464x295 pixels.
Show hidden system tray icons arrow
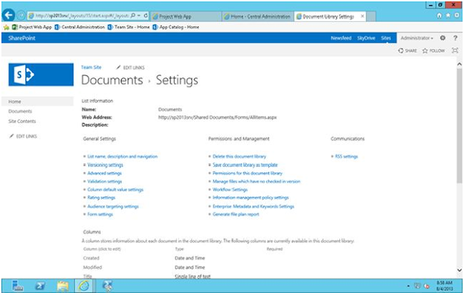(408, 286)
